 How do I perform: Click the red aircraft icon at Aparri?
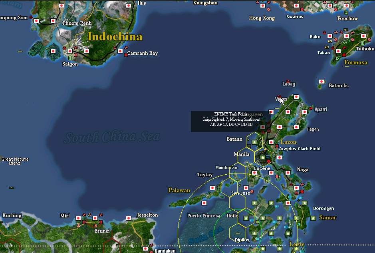311,108
